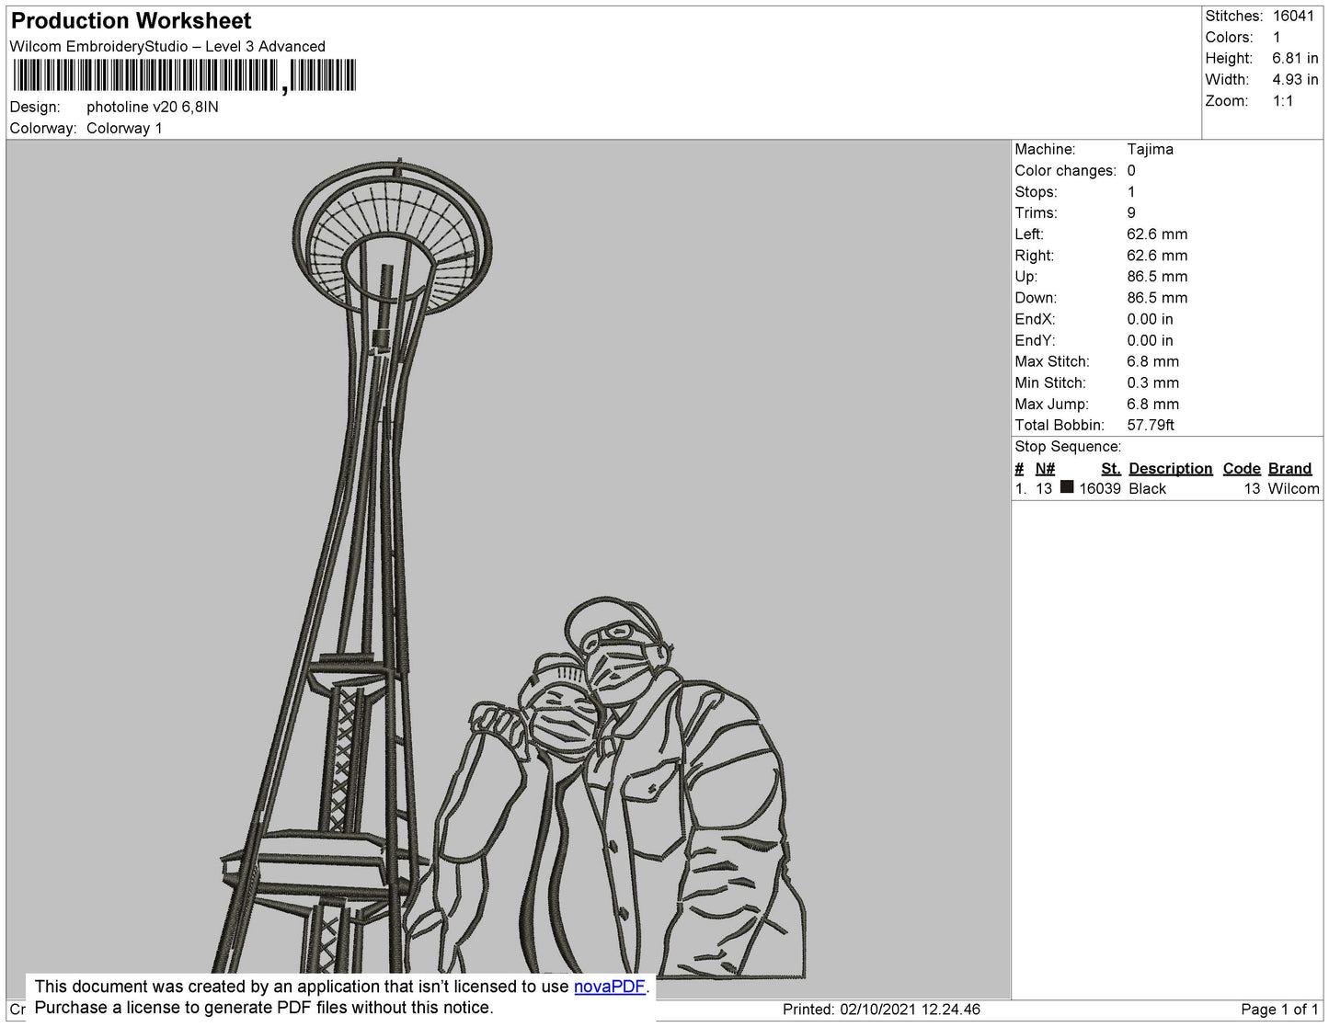Screen dimensions: 1329x1027
Task: Click the "Page 1 of 1" footer text
Action: tap(1279, 1010)
